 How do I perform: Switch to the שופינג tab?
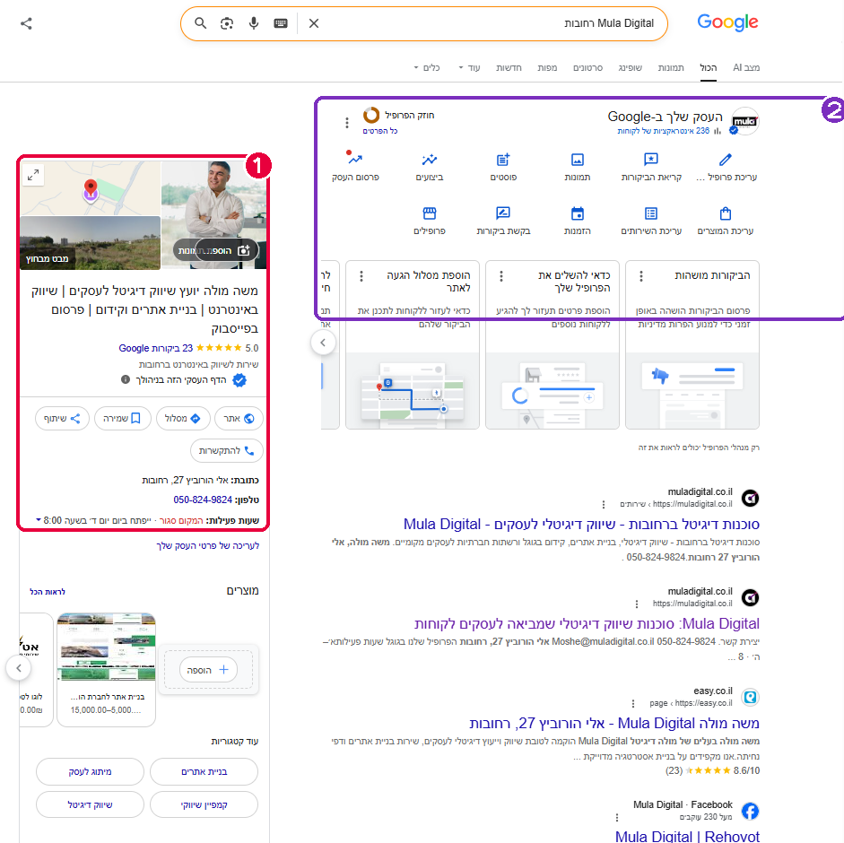click(x=630, y=67)
